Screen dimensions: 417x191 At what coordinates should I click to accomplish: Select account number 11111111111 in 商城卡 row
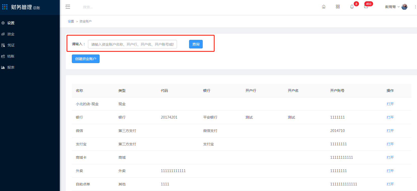(342, 157)
